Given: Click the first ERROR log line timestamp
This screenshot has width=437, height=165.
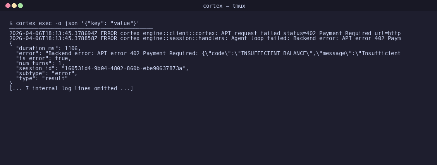Looking at the screenshot, I should (53, 33).
